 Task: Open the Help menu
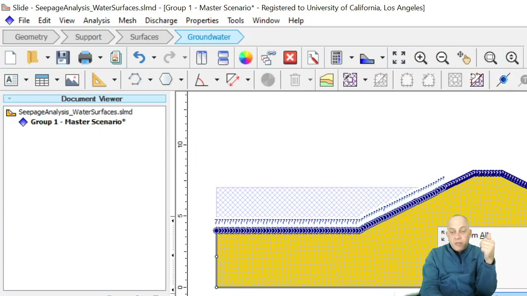[296, 21]
